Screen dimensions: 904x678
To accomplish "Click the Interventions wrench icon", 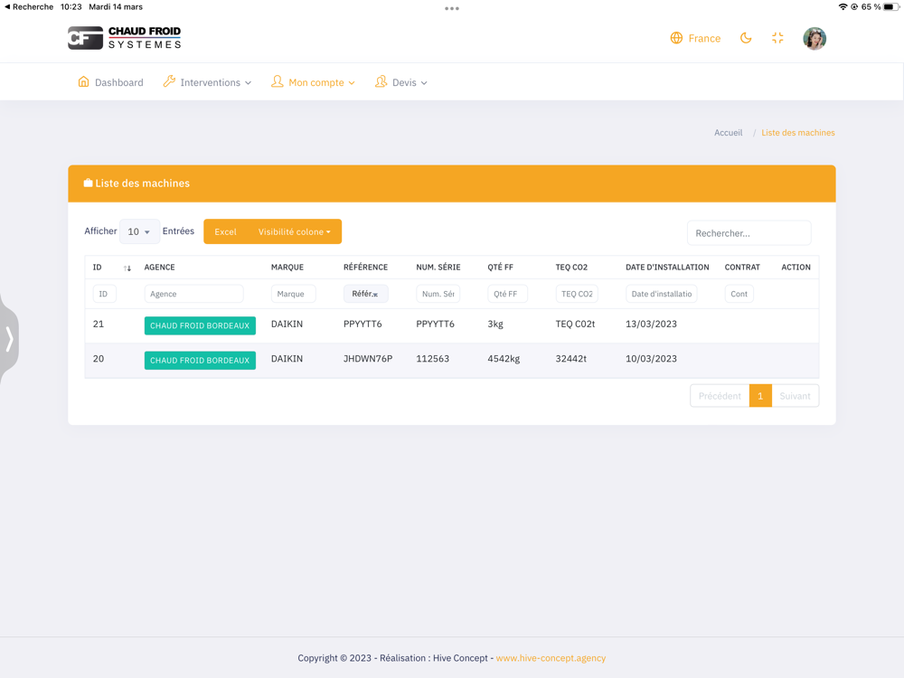I will point(169,81).
